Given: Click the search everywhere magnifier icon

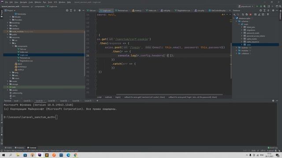Looking at the screenshot, I should click(x=280, y=6).
